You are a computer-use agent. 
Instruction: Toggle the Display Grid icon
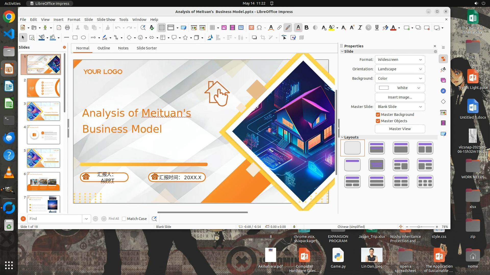[162, 28]
